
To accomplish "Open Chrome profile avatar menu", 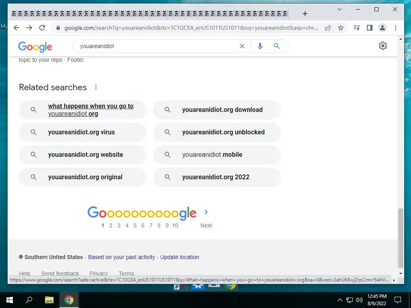I will [x=383, y=28].
